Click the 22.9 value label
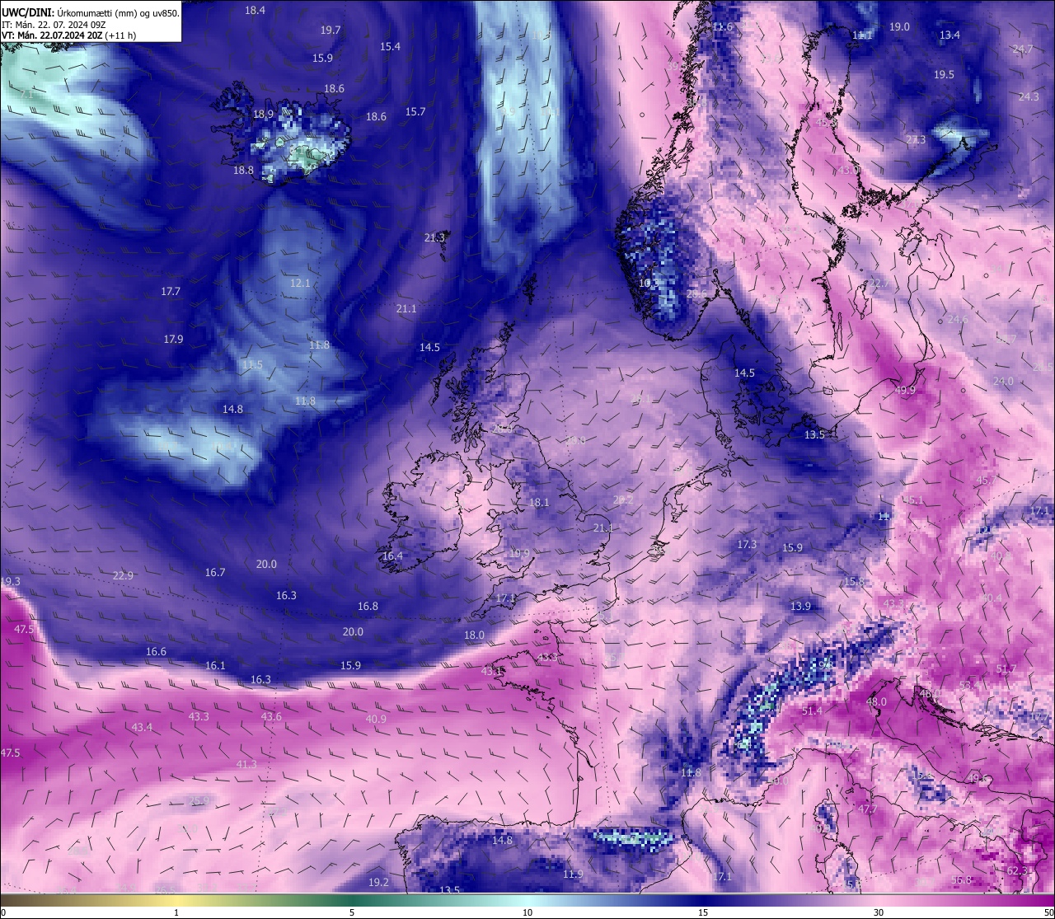Viewport: 1055px width, 919px height. tap(123, 576)
